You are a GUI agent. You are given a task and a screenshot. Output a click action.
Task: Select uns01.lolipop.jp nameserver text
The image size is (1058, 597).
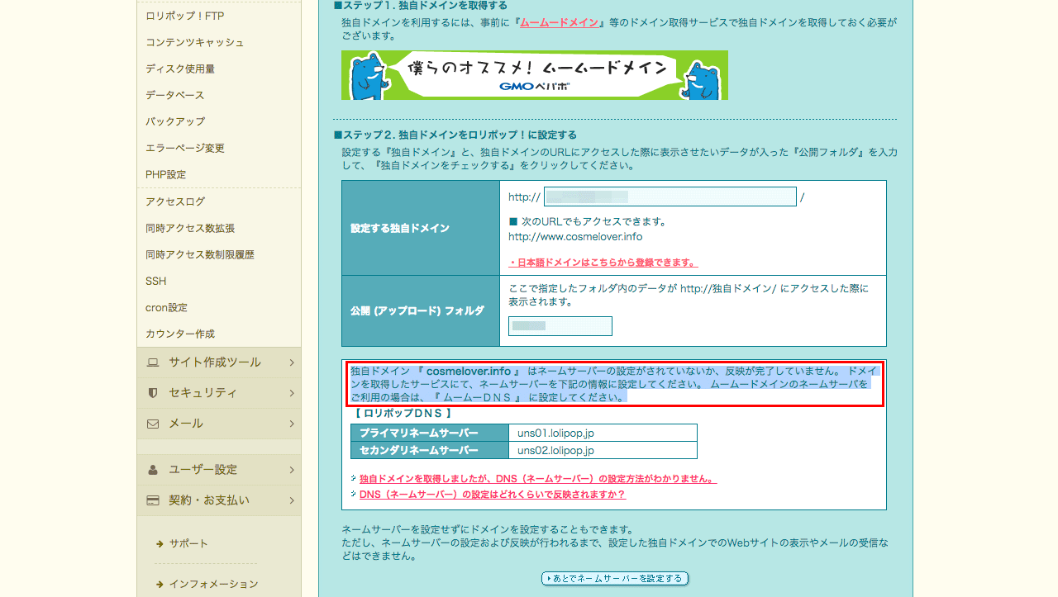click(x=555, y=433)
